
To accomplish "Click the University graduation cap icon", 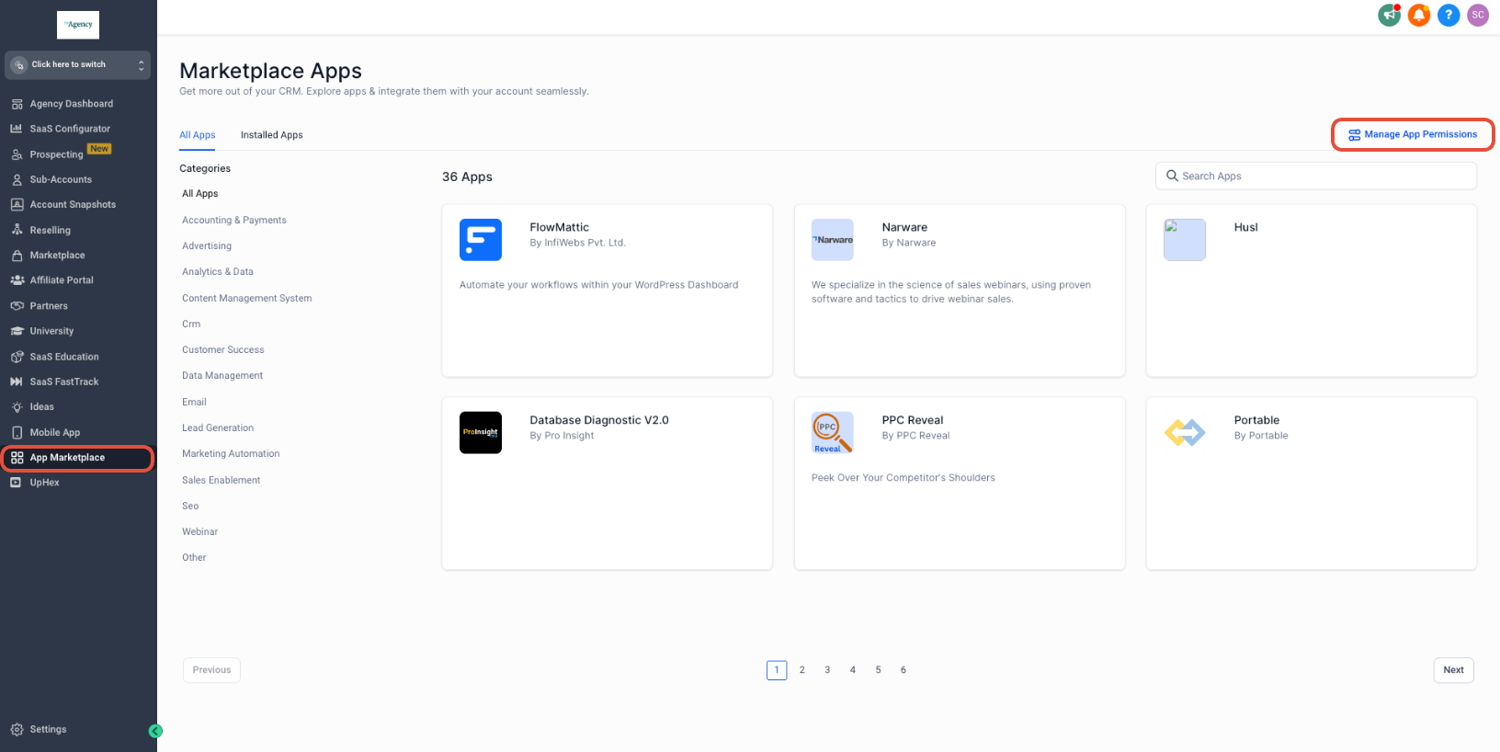I will point(17,331).
